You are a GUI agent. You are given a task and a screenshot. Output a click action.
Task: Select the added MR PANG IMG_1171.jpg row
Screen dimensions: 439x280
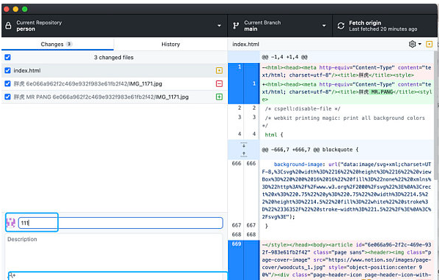[114, 97]
